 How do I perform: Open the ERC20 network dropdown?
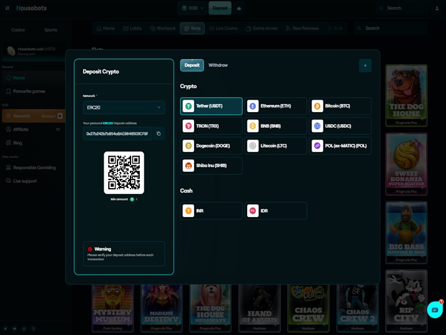pyautogui.click(x=123, y=108)
